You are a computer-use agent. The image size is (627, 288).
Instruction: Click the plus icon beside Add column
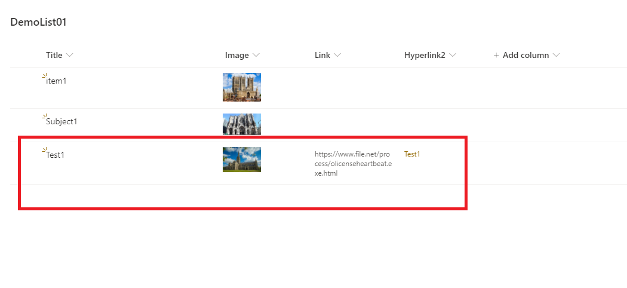[496, 55]
